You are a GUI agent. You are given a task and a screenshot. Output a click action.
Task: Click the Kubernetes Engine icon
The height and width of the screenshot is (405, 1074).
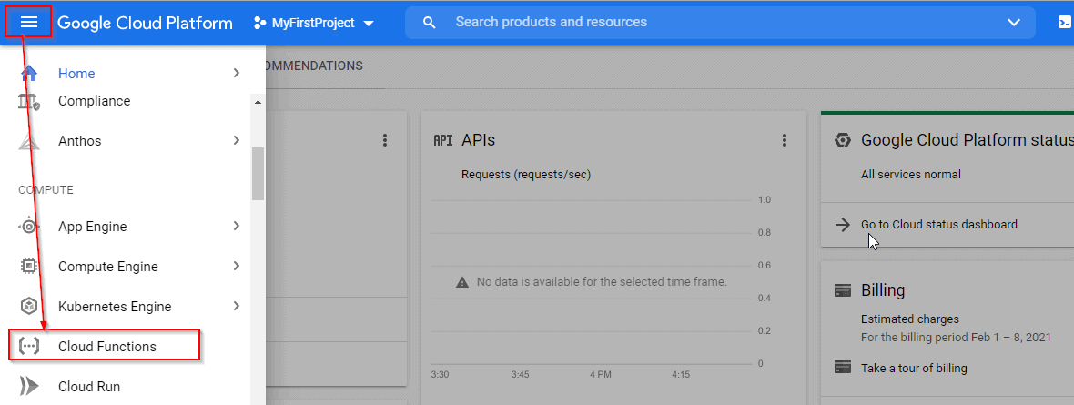[29, 307]
